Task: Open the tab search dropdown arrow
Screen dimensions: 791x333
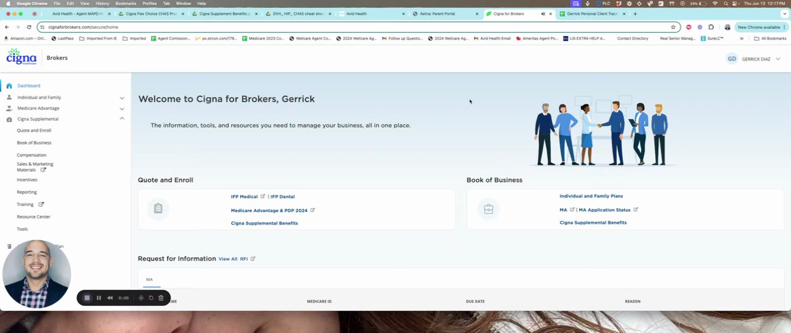Action: click(x=784, y=14)
